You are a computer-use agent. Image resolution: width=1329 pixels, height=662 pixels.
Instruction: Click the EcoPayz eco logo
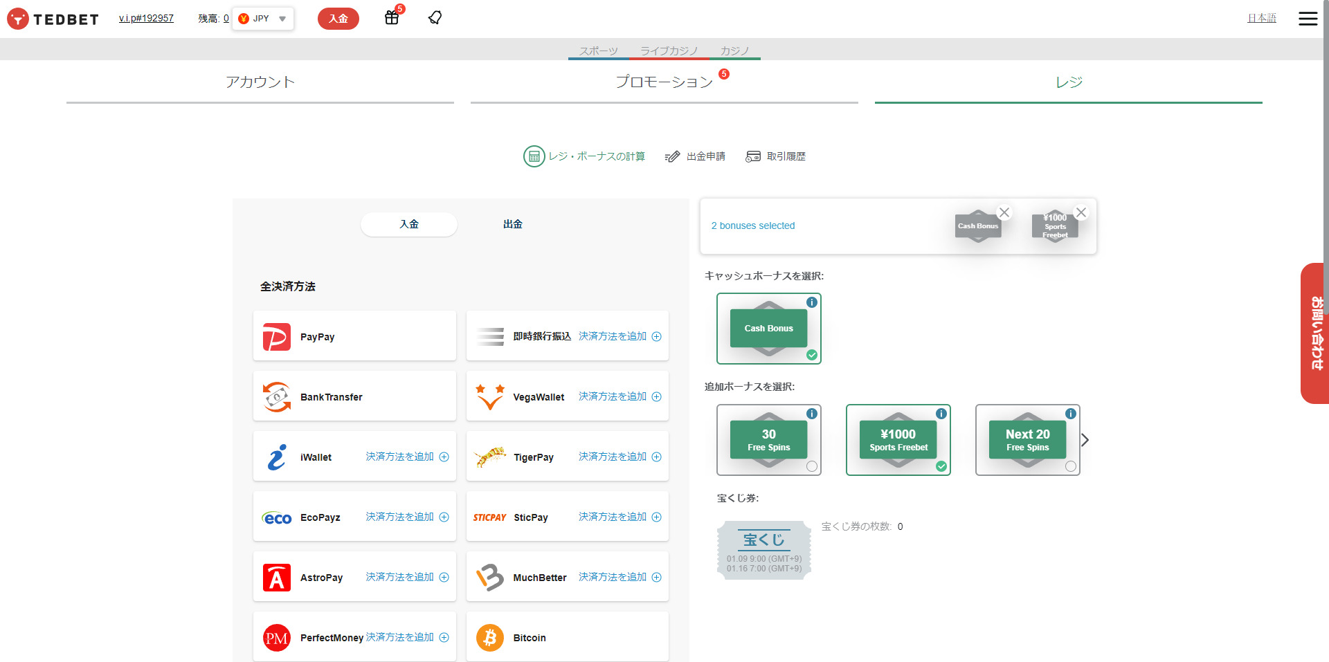(x=278, y=518)
